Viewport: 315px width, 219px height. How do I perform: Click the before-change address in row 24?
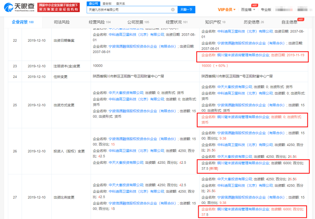point(129,76)
